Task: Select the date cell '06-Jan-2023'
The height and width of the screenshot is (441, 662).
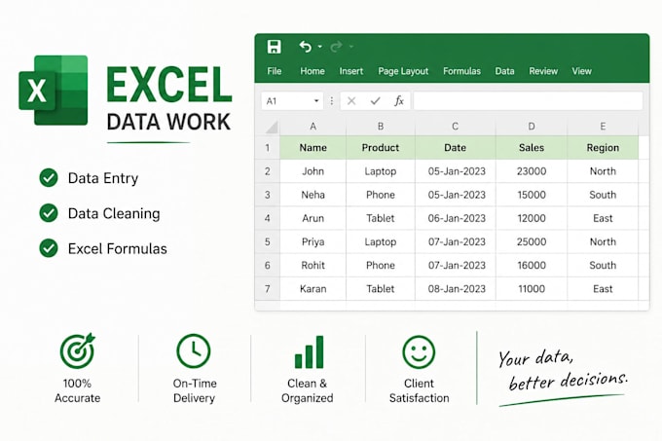Action: pyautogui.click(x=456, y=218)
